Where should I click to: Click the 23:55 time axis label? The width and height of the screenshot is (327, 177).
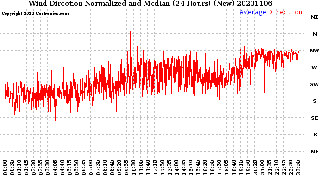[x=298, y=168]
